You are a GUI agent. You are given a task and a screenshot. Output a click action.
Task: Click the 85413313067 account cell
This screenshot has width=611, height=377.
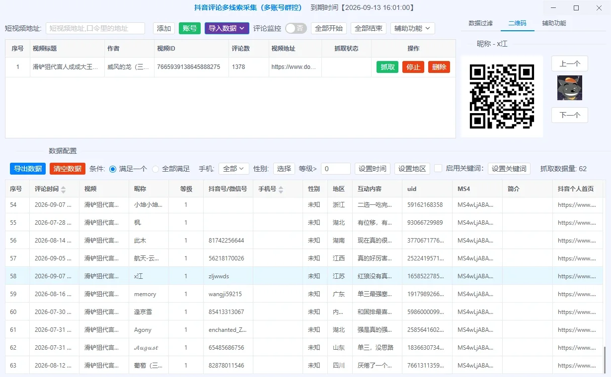click(228, 312)
